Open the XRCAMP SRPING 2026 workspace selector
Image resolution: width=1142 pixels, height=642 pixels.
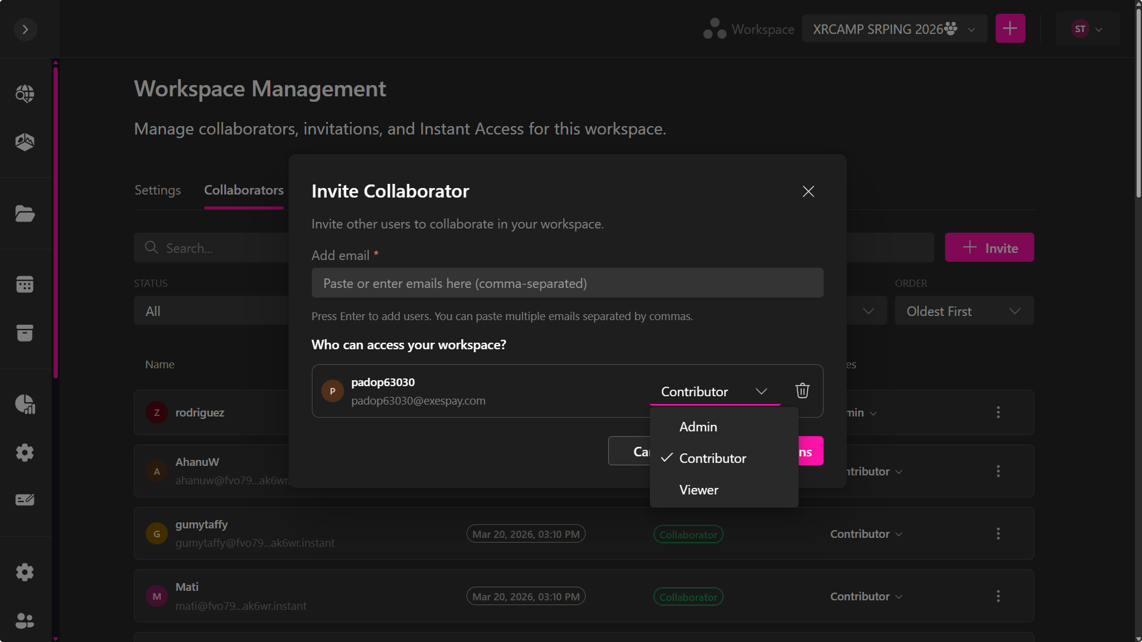(894, 29)
